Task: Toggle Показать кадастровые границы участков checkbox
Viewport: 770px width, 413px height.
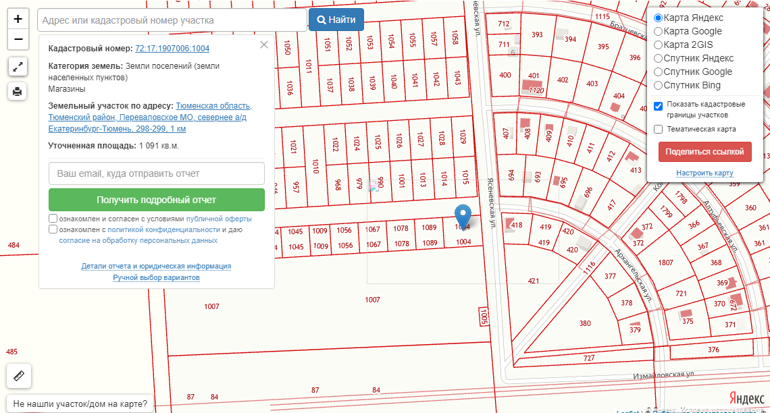Action: [x=659, y=106]
